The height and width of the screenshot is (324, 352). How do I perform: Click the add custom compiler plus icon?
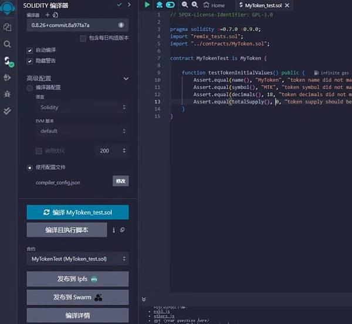tap(48, 15)
